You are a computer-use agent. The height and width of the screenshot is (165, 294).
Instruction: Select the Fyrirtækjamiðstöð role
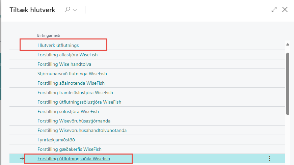click(56, 140)
